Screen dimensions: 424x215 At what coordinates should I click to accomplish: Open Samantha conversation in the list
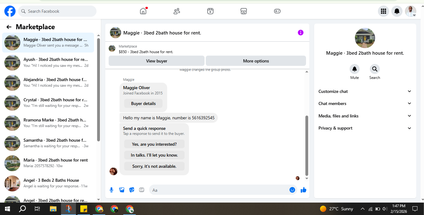pyautogui.click(x=48, y=143)
